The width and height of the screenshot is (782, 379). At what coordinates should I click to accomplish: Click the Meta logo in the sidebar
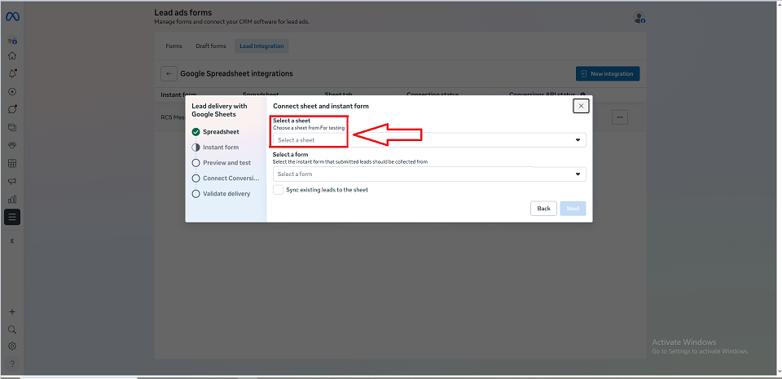(12, 16)
